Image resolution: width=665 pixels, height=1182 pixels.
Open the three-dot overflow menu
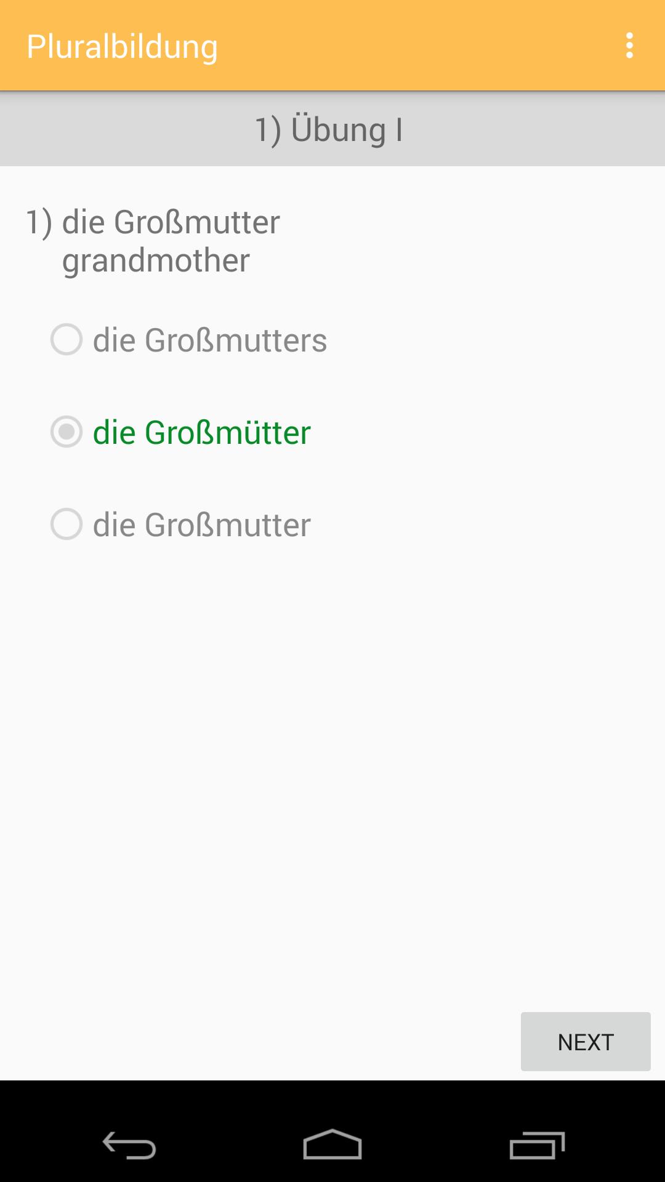(629, 46)
